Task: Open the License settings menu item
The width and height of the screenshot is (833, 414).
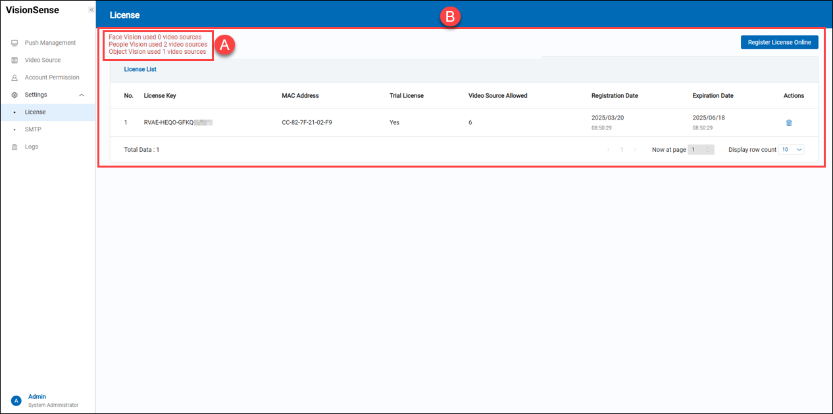Action: click(x=36, y=112)
